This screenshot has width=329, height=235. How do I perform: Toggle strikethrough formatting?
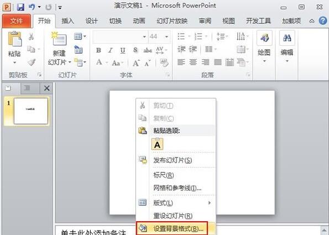148,50
